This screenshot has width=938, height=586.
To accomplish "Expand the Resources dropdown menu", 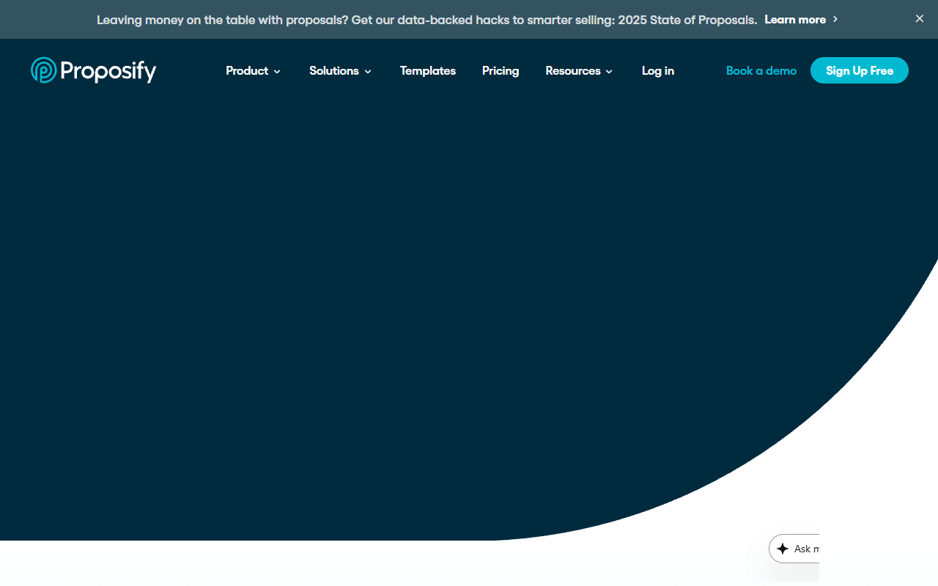I will 579,71.
